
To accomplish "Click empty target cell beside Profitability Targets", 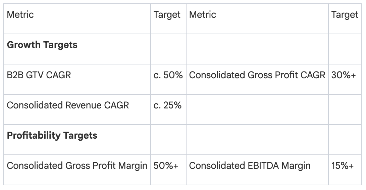I will (x=168, y=140).
